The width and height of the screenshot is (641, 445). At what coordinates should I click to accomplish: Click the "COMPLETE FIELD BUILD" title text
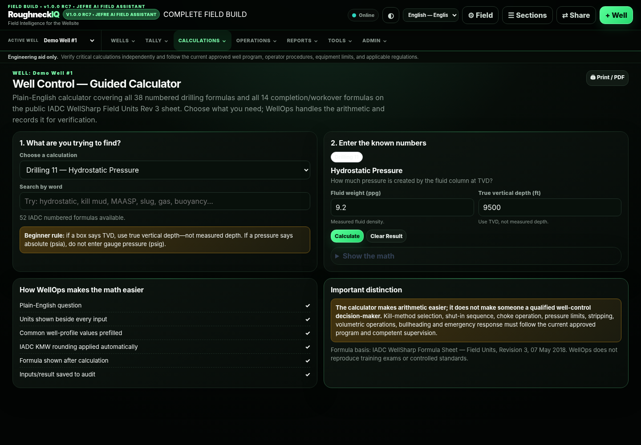(x=205, y=14)
